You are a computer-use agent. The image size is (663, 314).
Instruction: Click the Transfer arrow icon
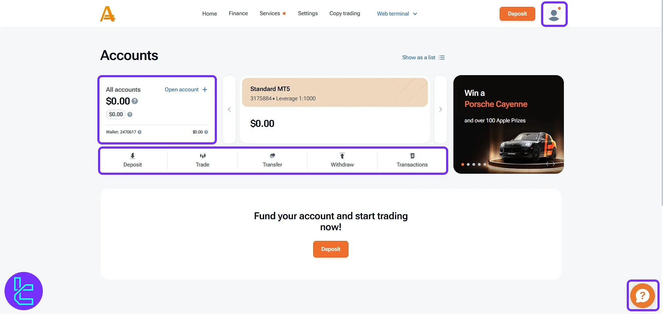(272, 156)
